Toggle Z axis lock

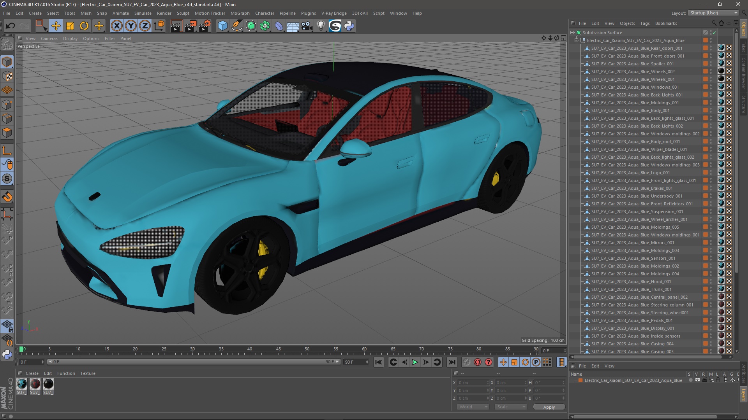(x=145, y=26)
